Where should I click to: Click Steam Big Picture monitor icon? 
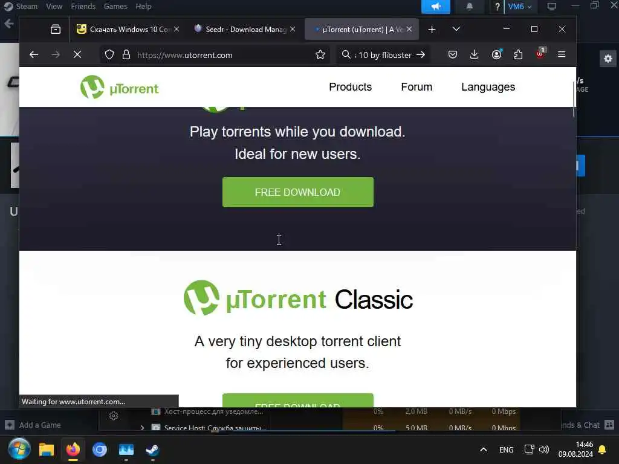tap(551, 7)
